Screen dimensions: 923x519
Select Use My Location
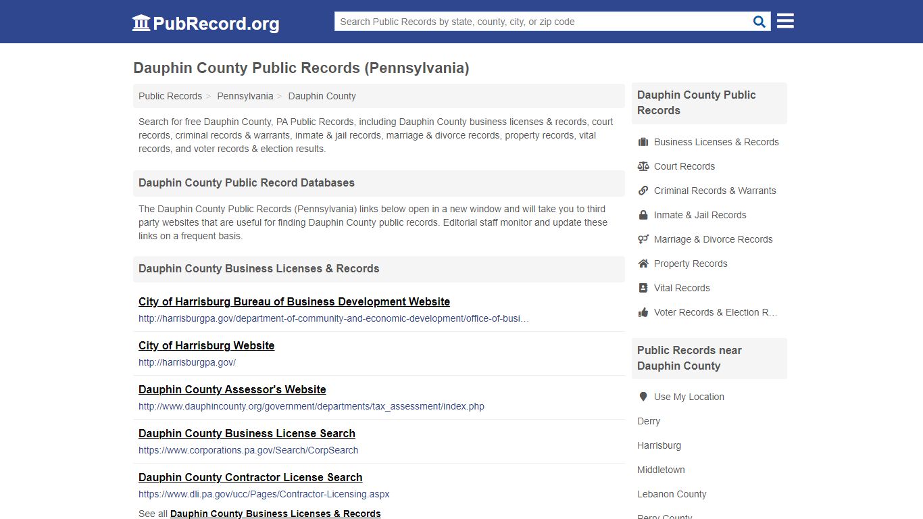689,397
